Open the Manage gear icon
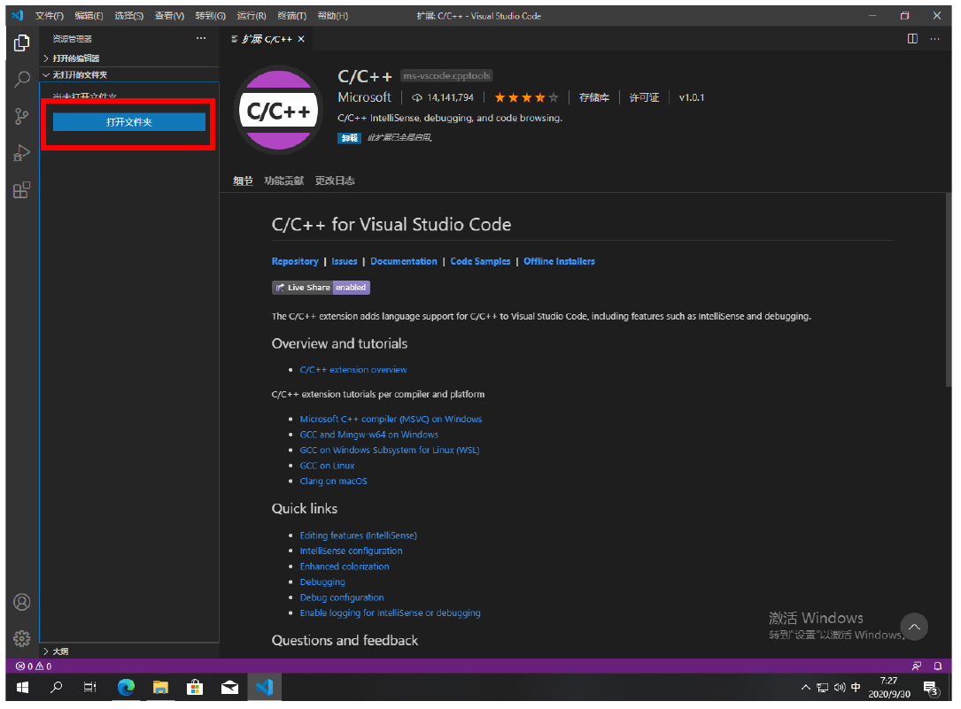The height and width of the screenshot is (709, 961). [x=22, y=638]
